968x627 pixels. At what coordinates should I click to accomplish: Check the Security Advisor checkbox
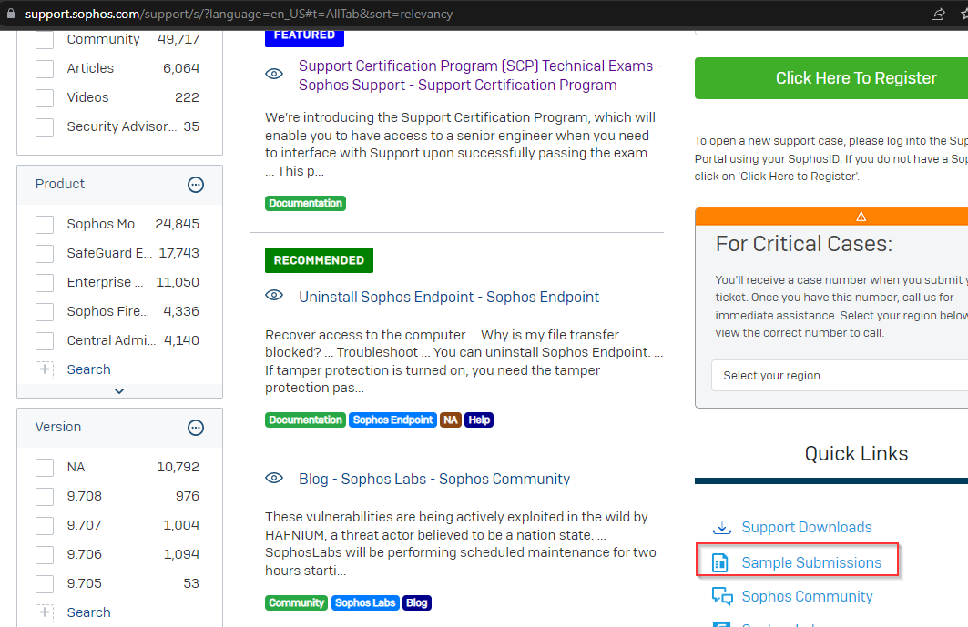tap(45, 126)
